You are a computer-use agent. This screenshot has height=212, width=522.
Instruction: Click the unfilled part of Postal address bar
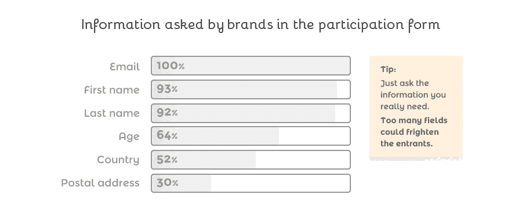[280, 183]
